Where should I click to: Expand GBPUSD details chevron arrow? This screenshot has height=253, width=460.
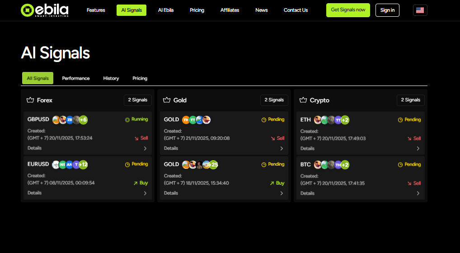pos(145,148)
